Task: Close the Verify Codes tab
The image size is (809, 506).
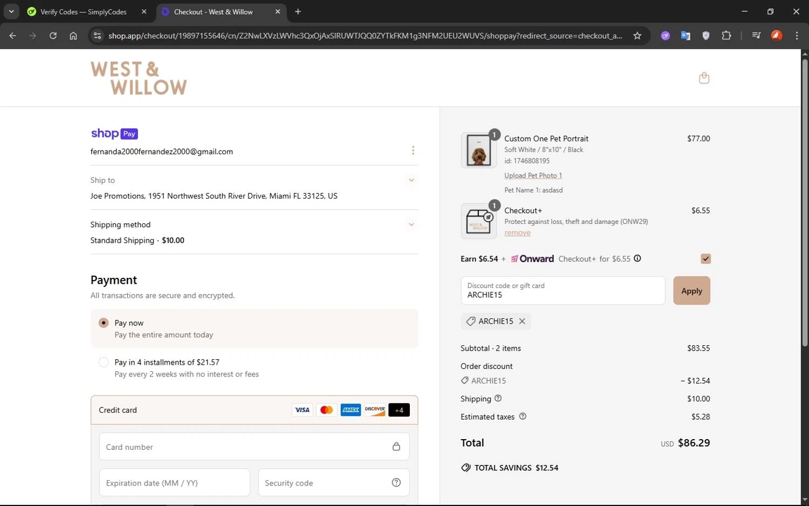Action: (x=144, y=12)
